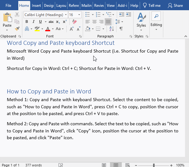
Task: Apply borders to selection
Action: tap(98, 29)
